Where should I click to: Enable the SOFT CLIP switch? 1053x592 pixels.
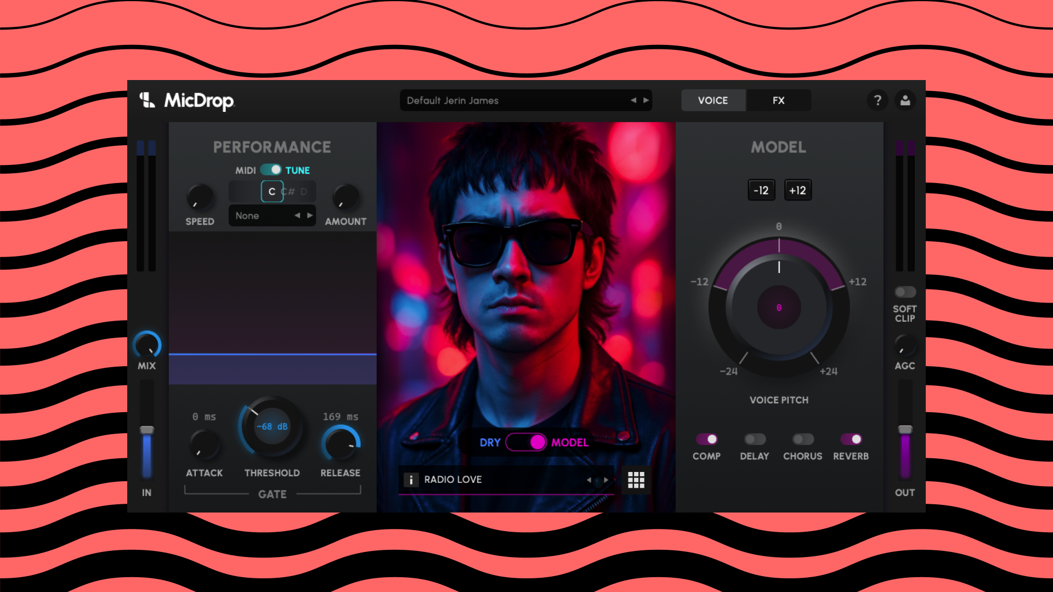tap(905, 292)
